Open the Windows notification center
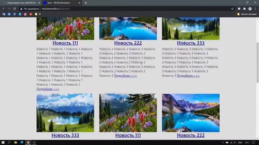 click(253, 143)
